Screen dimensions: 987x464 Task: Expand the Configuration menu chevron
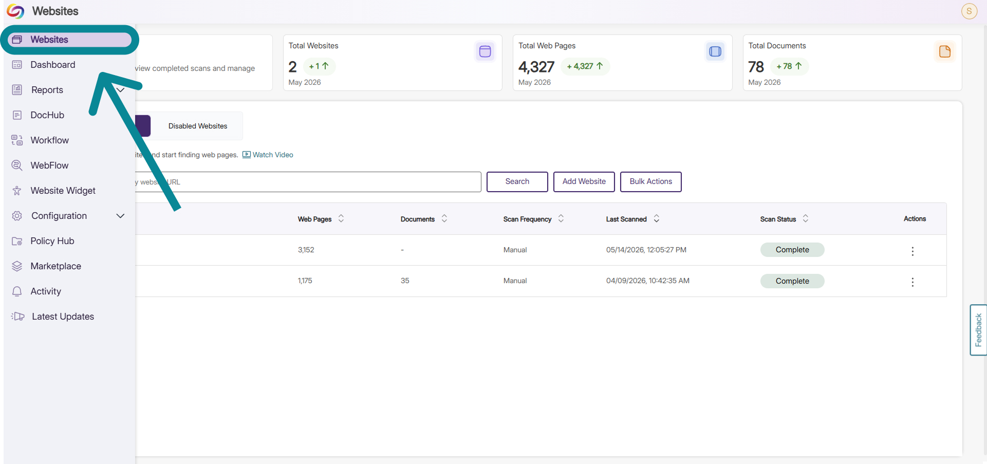point(121,216)
